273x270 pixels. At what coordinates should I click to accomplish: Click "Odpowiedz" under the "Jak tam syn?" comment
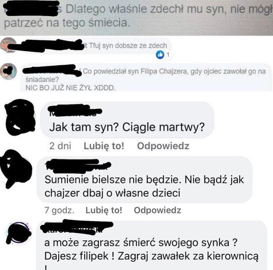point(163,146)
